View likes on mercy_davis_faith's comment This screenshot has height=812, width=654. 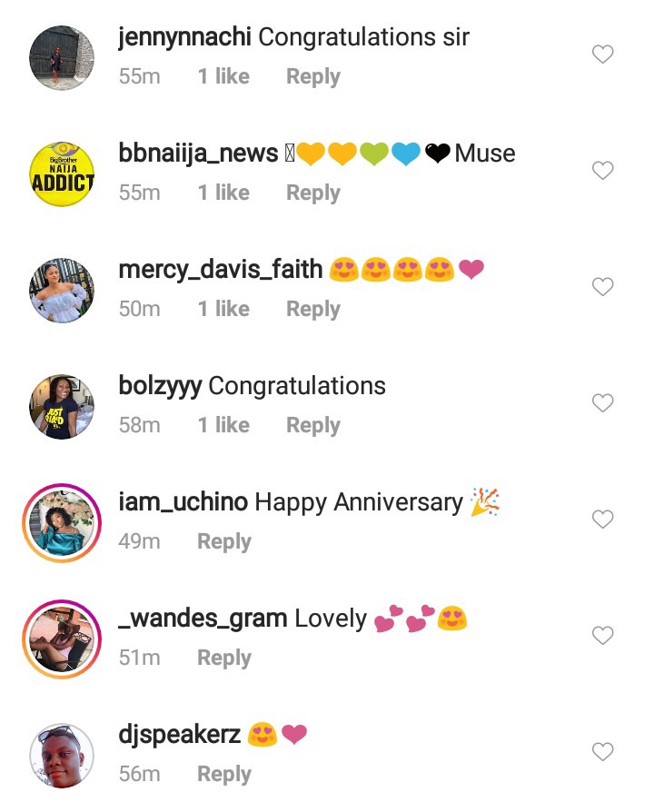point(223,309)
